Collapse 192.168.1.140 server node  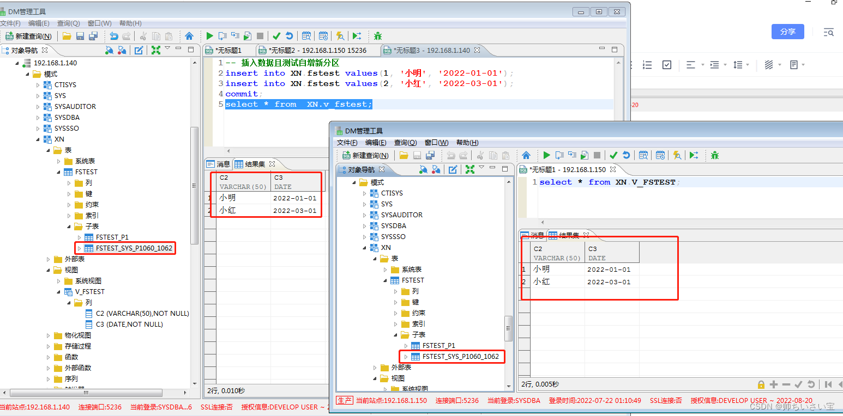[16, 63]
